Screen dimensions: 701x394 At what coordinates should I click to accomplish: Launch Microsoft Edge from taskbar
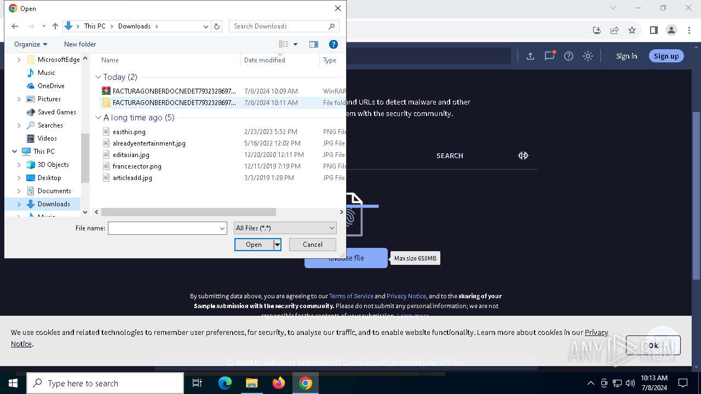coord(225,383)
